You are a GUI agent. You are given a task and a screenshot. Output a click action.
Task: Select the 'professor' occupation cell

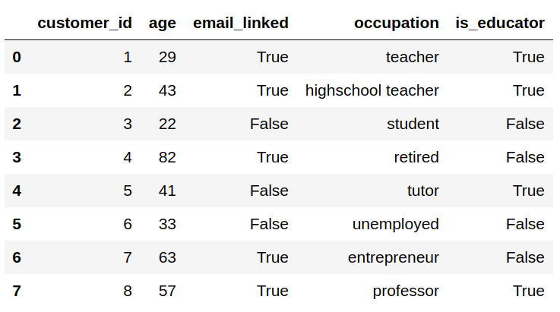pos(406,291)
